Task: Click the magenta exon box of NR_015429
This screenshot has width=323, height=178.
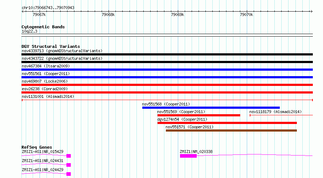Action: pyautogui.click(x=69, y=156)
